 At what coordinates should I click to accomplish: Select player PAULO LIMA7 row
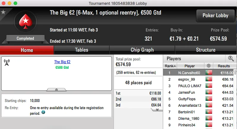click(x=190, y=86)
